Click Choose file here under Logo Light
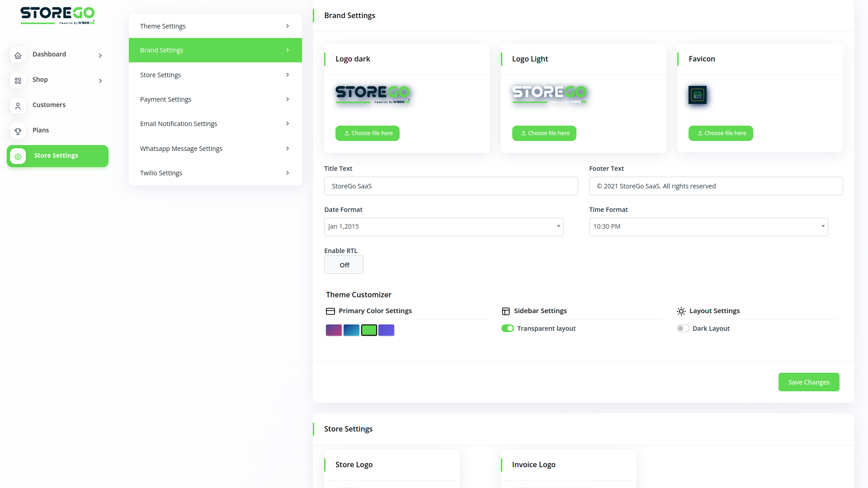This screenshot has width=868, height=488. [x=544, y=133]
